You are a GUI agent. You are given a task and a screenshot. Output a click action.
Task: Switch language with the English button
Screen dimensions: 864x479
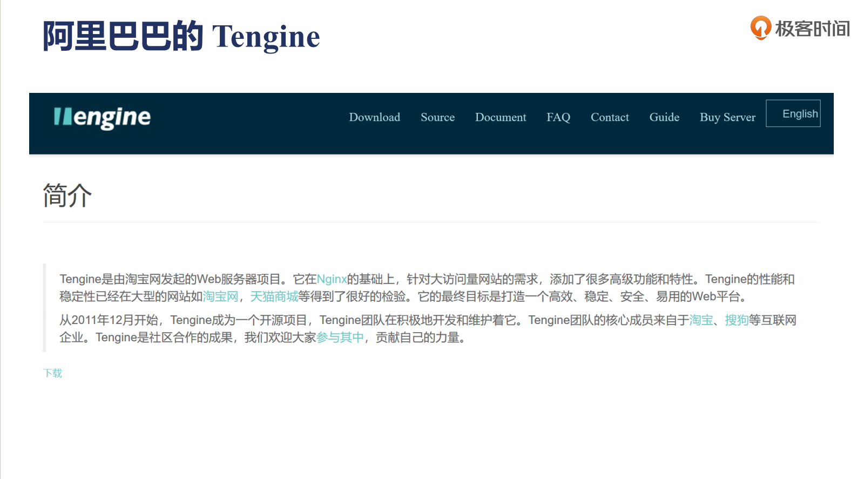[x=793, y=113]
